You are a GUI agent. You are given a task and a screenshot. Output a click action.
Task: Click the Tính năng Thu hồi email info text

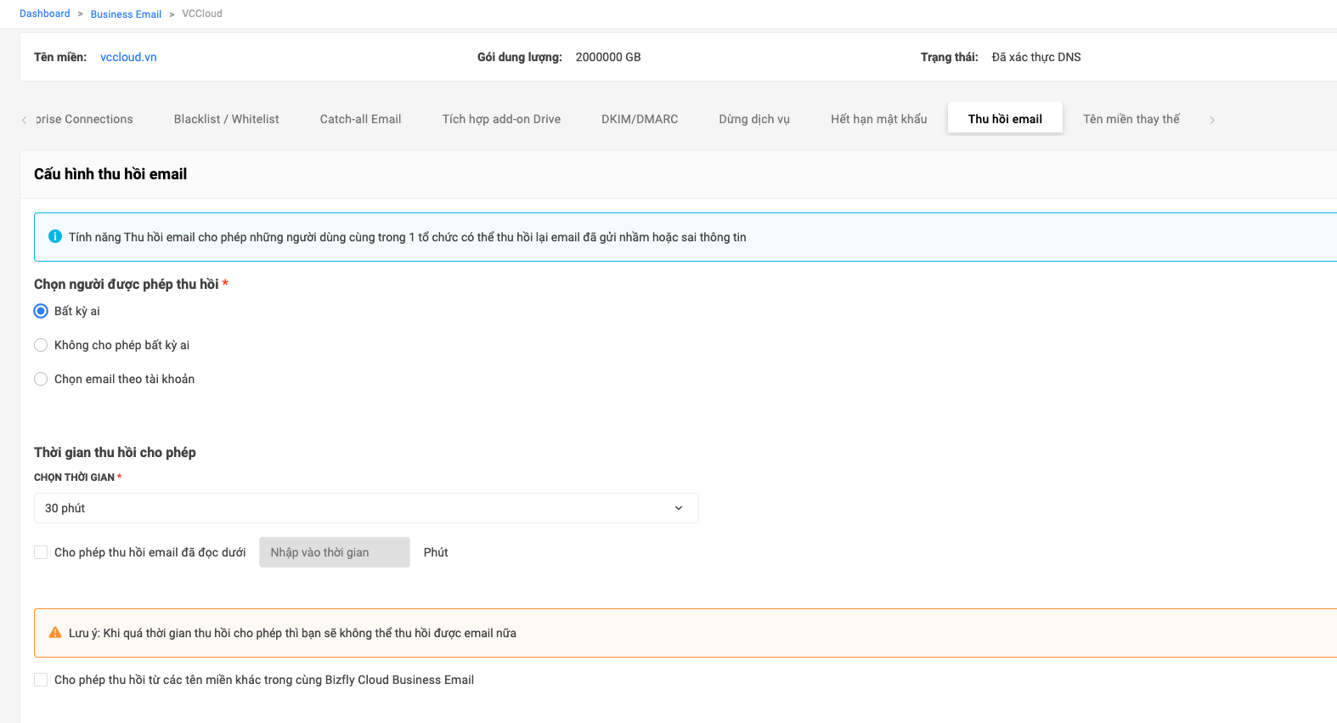(x=408, y=237)
